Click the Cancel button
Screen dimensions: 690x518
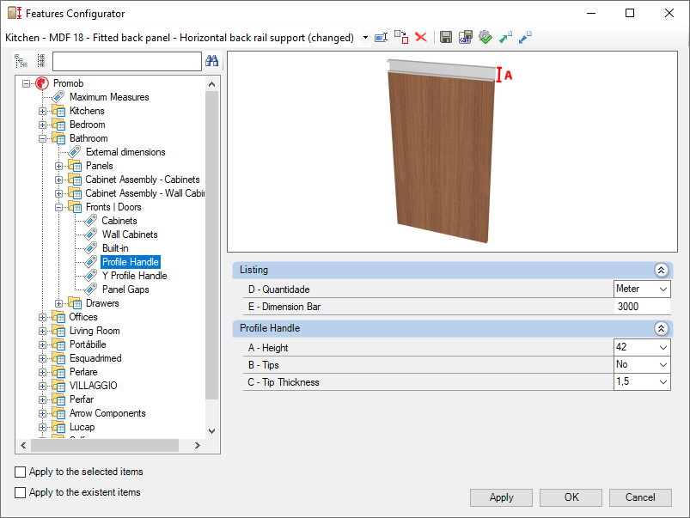[640, 497]
